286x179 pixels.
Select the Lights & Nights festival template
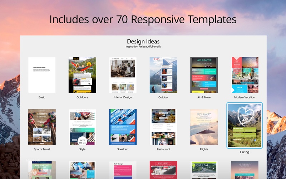click(x=245, y=170)
